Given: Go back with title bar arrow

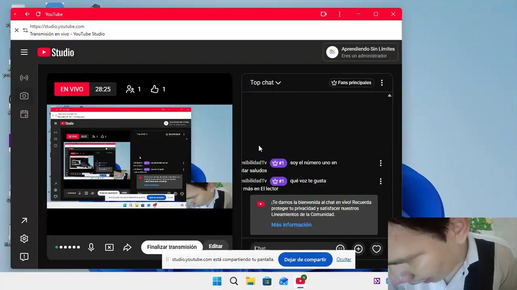Looking at the screenshot, I should click(x=27, y=14).
